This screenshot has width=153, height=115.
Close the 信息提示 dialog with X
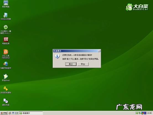click(x=99, y=51)
